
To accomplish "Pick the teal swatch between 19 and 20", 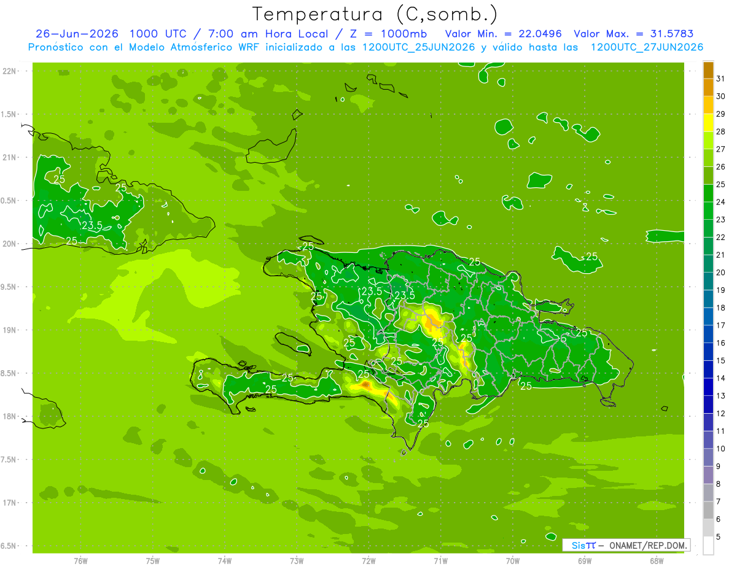I will pyautogui.click(x=708, y=282).
